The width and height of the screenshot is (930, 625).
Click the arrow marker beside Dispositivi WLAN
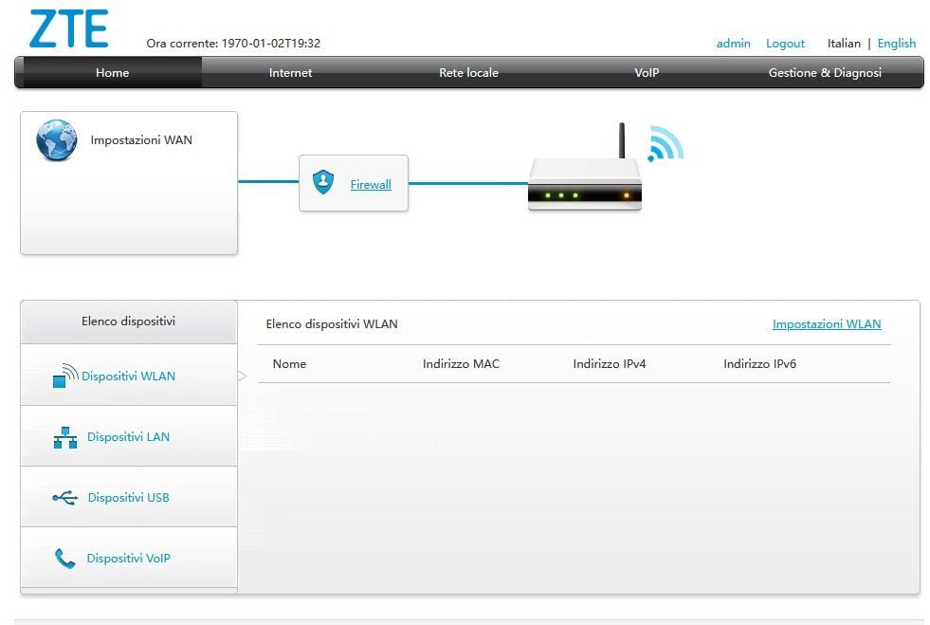[243, 376]
